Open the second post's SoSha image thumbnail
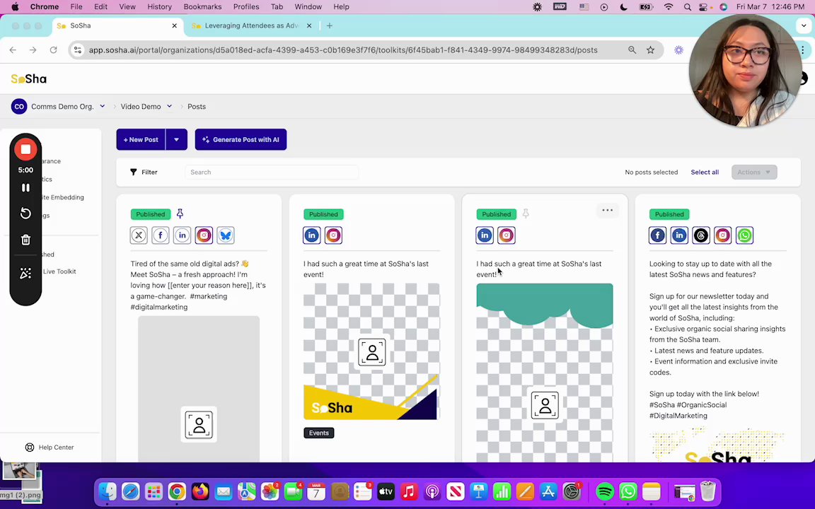The width and height of the screenshot is (815, 509). coord(371,351)
